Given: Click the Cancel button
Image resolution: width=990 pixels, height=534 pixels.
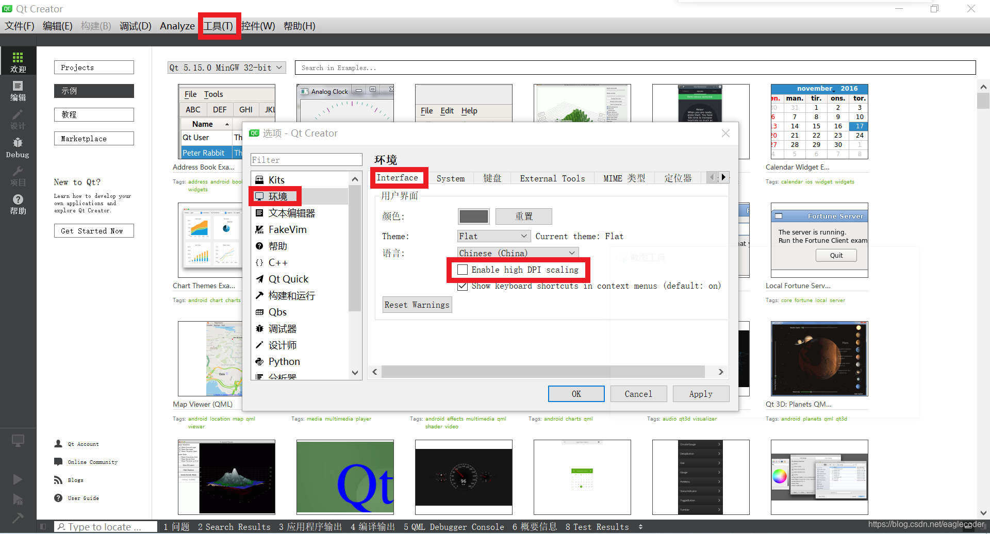Looking at the screenshot, I should pos(638,394).
